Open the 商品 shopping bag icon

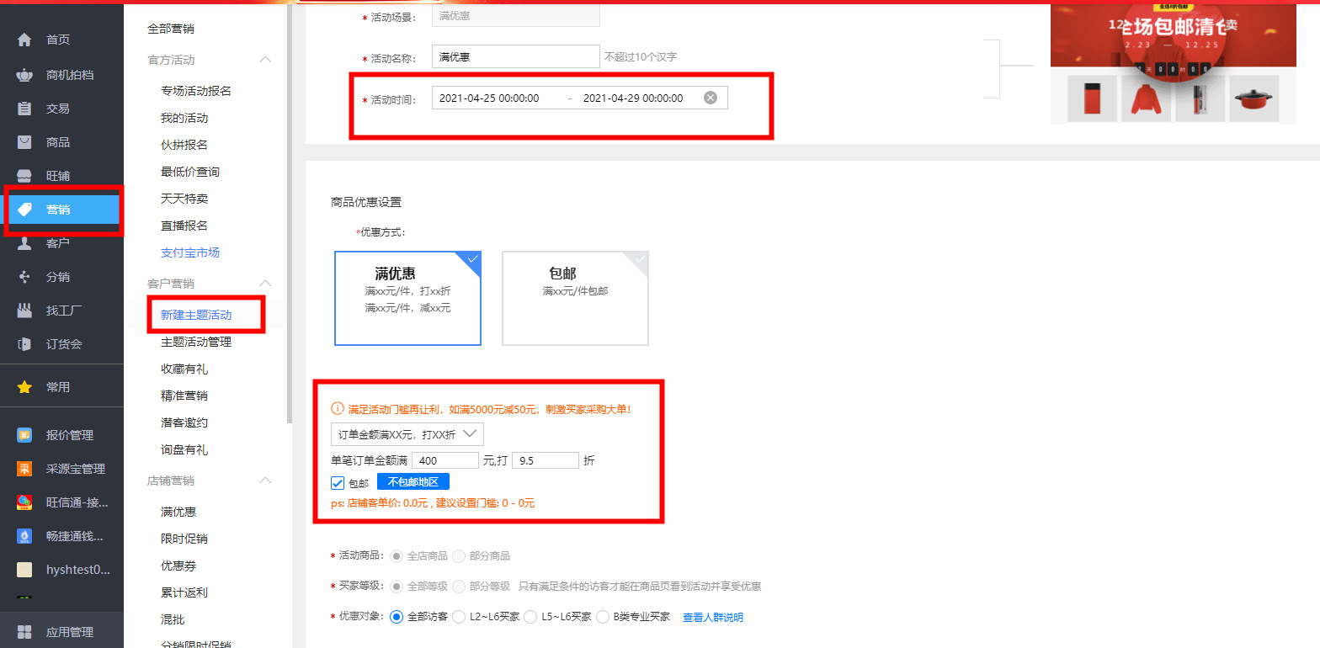coord(24,142)
